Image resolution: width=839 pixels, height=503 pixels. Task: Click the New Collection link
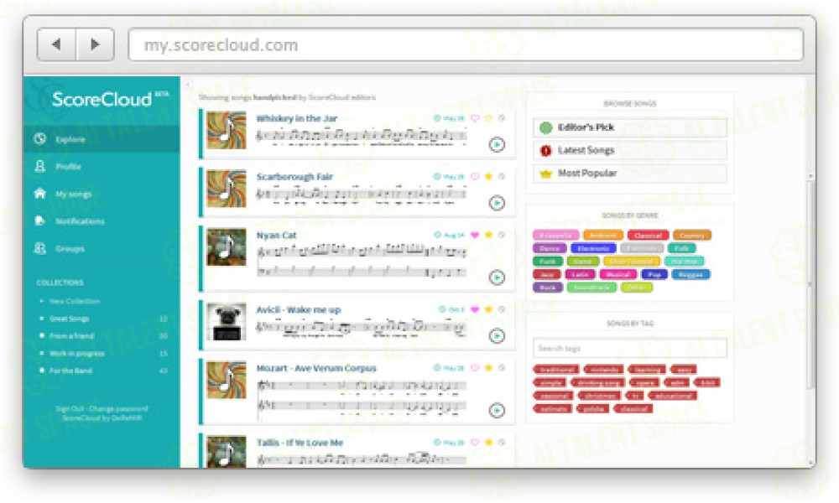(75, 301)
